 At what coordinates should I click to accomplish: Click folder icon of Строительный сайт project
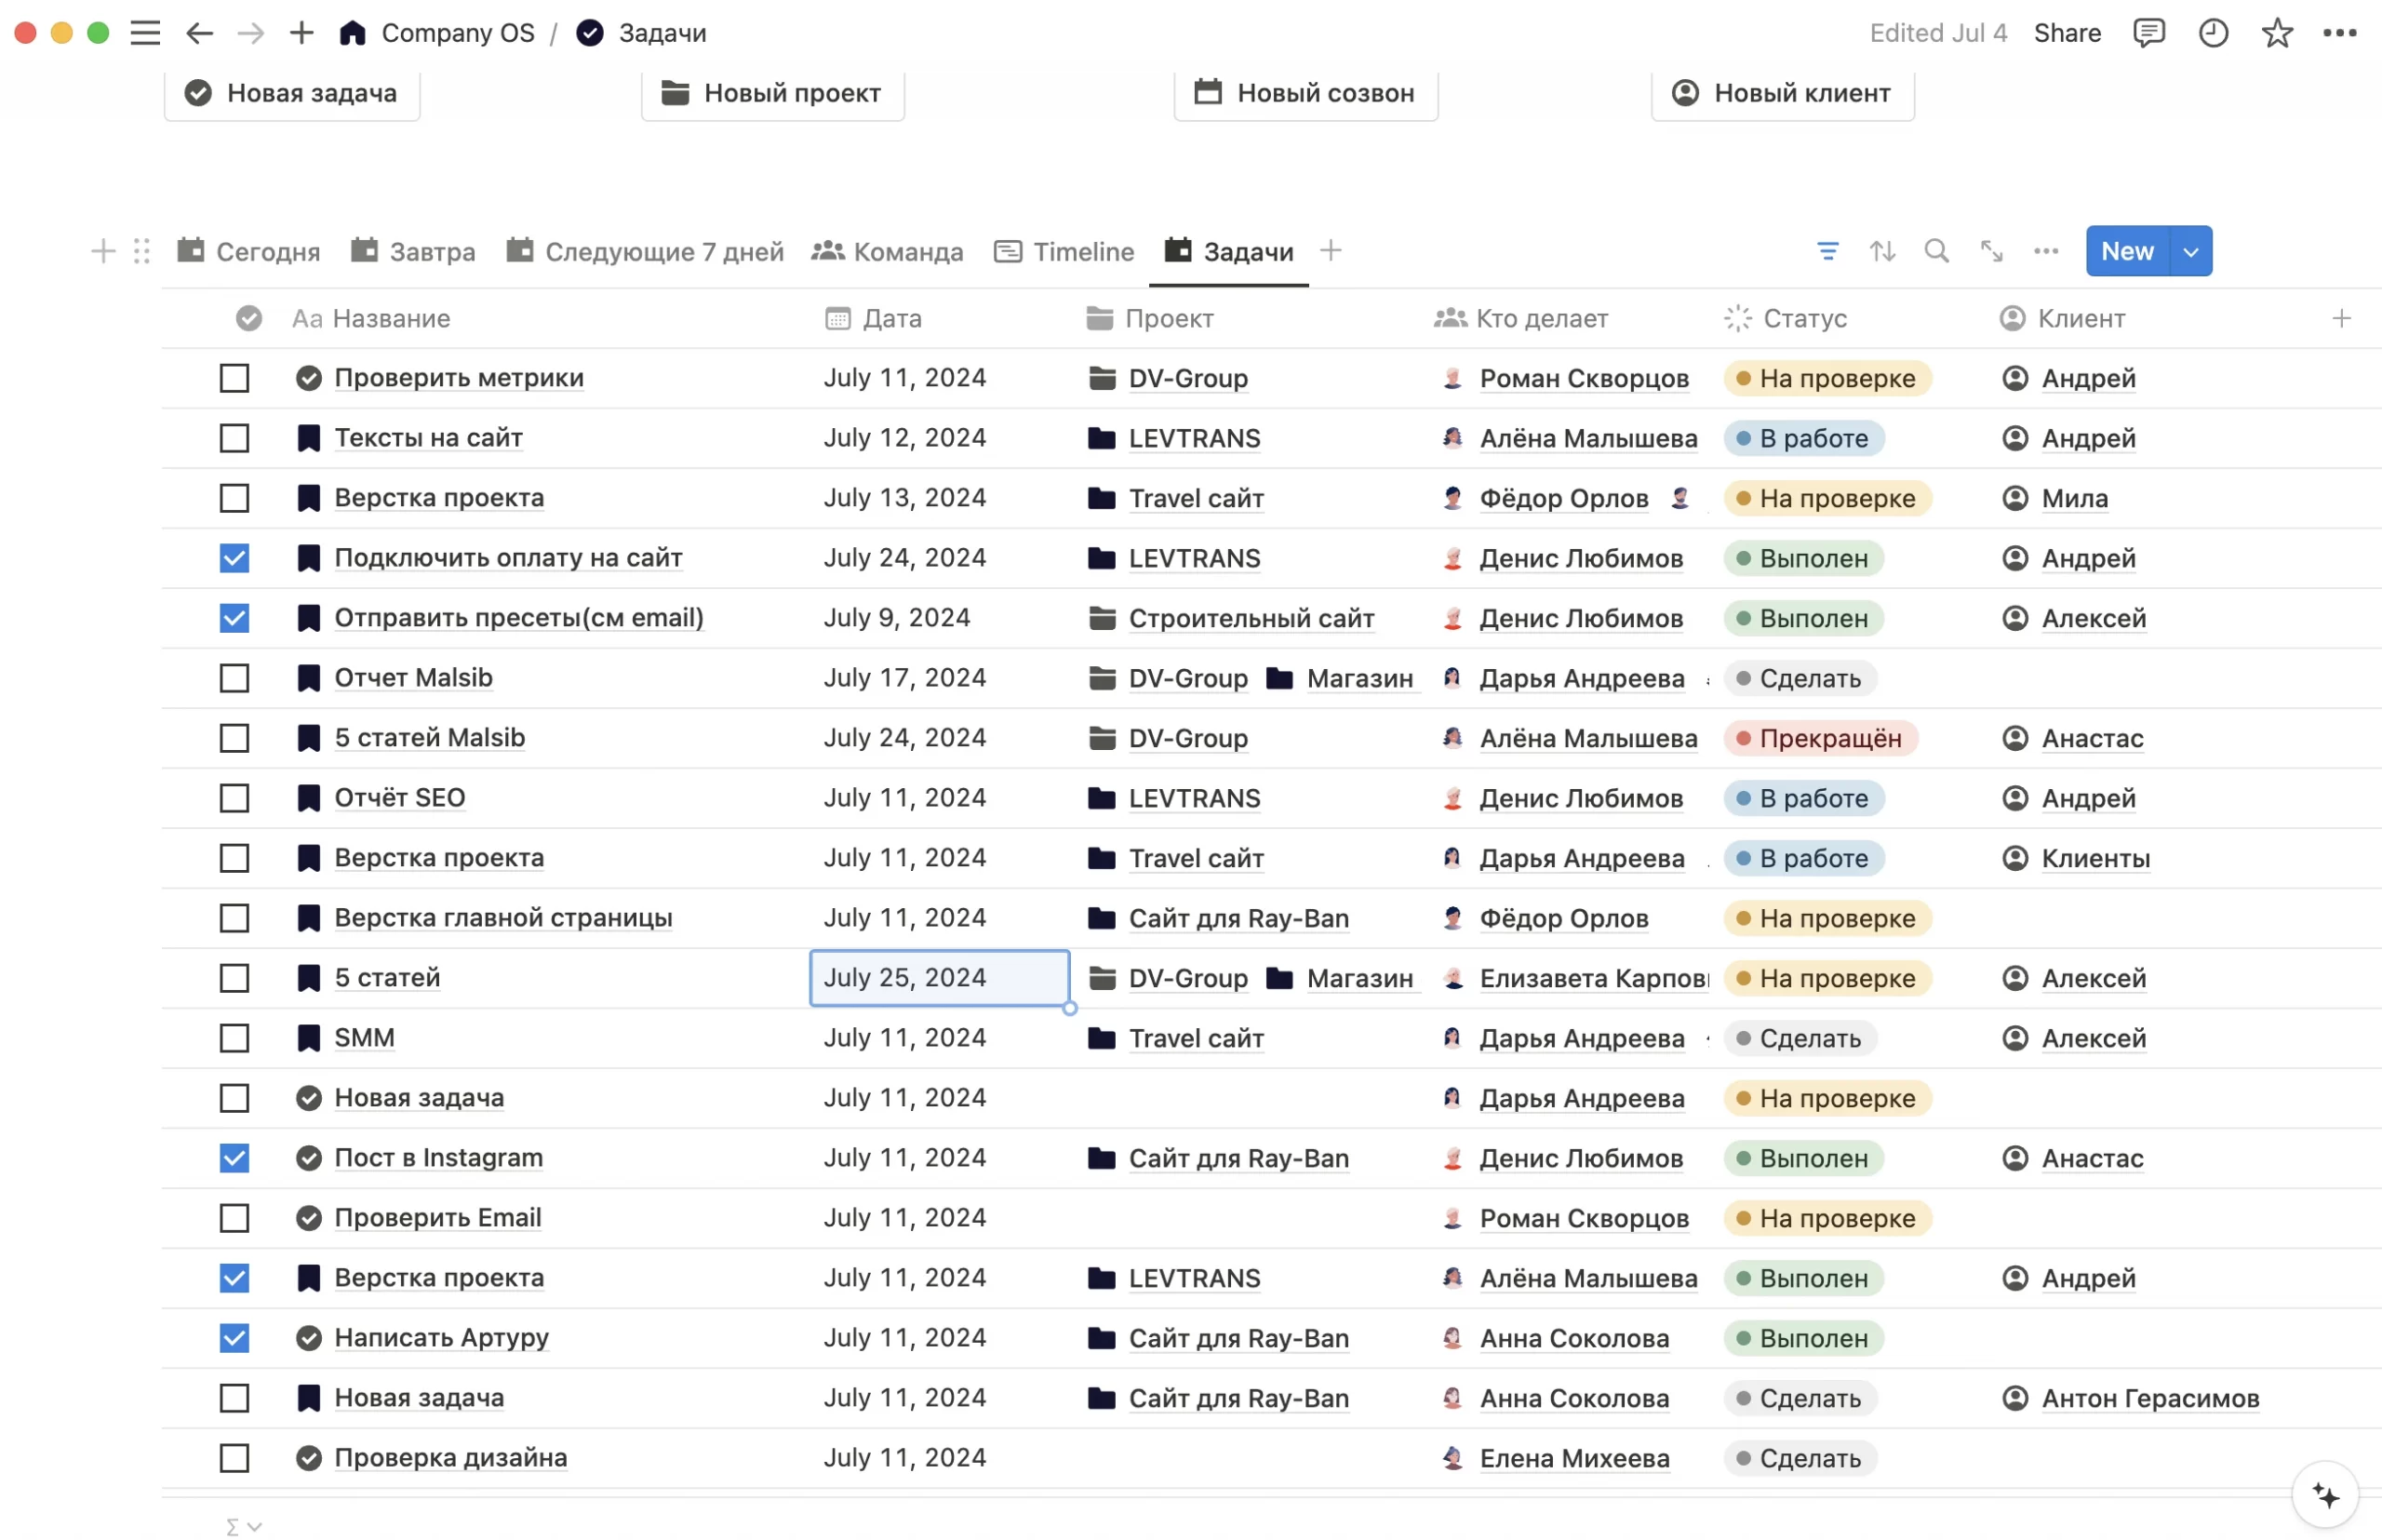[1101, 618]
